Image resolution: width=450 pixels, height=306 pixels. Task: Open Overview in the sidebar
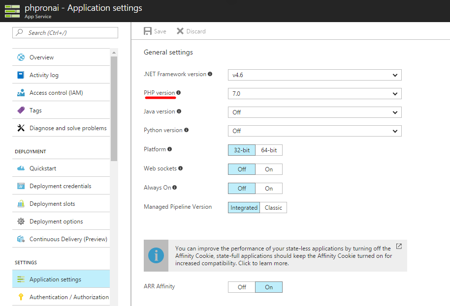click(61, 57)
